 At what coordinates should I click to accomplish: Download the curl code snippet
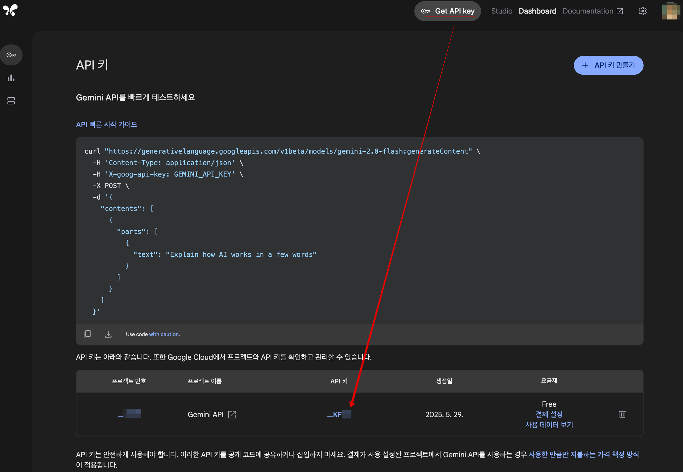click(108, 334)
